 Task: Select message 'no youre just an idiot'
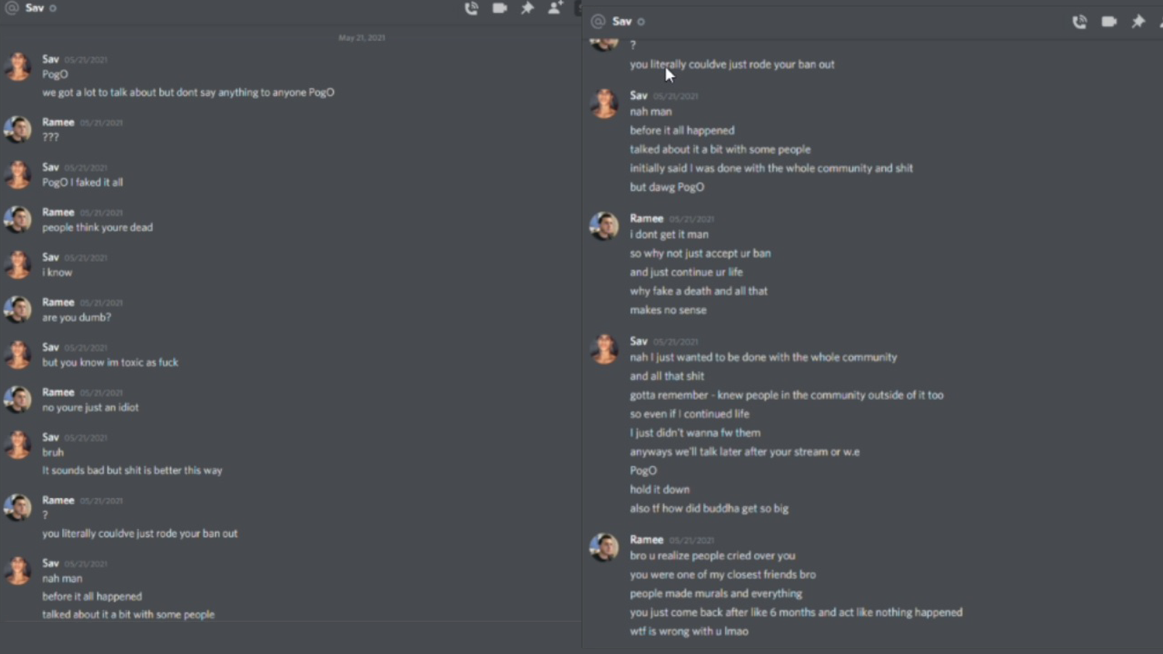coord(90,408)
